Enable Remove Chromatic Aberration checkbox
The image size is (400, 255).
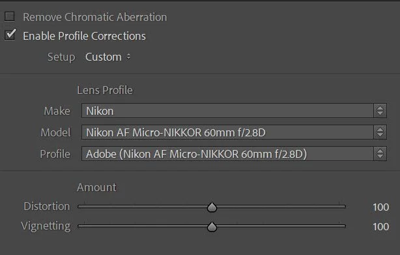pyautogui.click(x=10, y=16)
